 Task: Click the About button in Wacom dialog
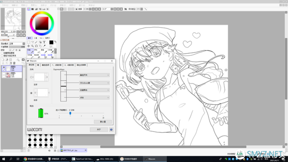(x=99, y=129)
